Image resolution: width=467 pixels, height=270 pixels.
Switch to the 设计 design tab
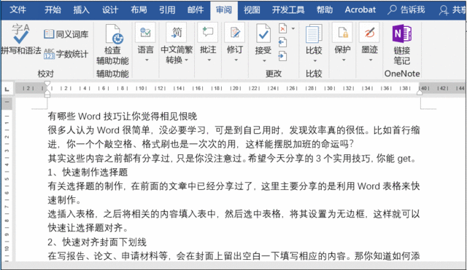(110, 9)
